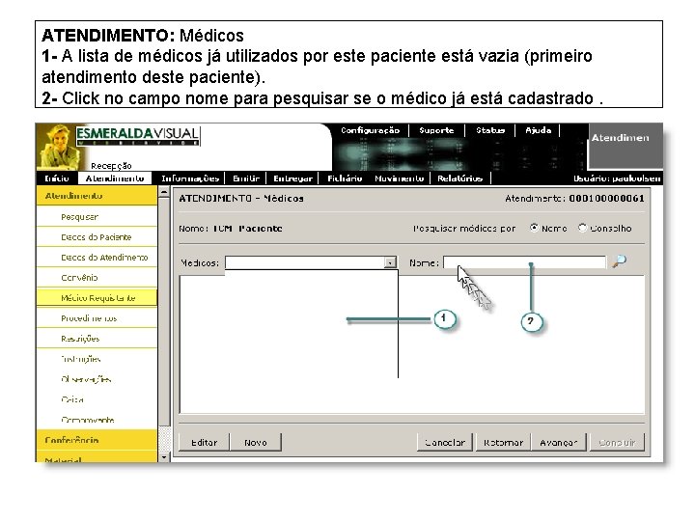Open the Configuração top menu
This screenshot has height=521, width=695.
(x=370, y=130)
